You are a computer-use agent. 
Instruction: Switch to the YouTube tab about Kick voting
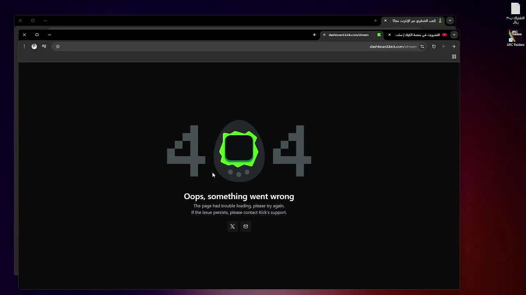coord(417,35)
